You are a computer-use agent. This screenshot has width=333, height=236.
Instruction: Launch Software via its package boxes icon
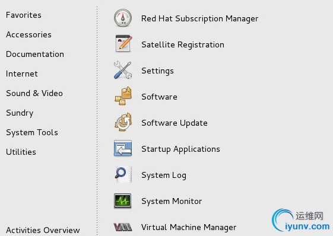(123, 96)
